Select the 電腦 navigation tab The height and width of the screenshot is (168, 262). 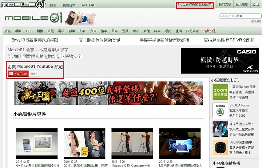[61, 31]
